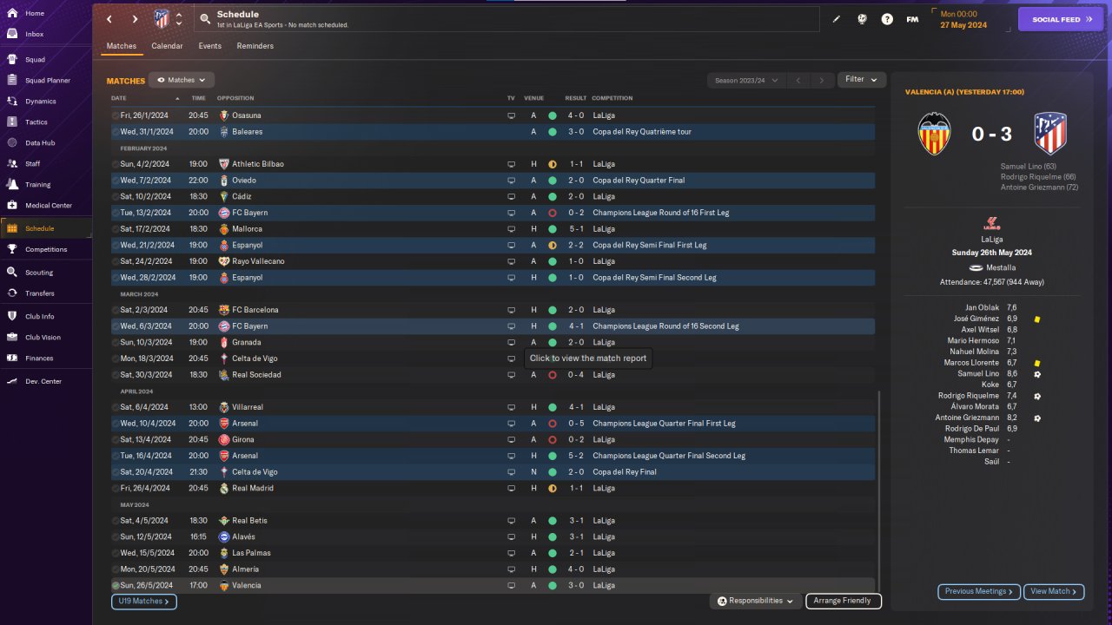The image size is (1112, 625).
Task: Click the Osasuna club badge in the match list
Action: tap(223, 115)
